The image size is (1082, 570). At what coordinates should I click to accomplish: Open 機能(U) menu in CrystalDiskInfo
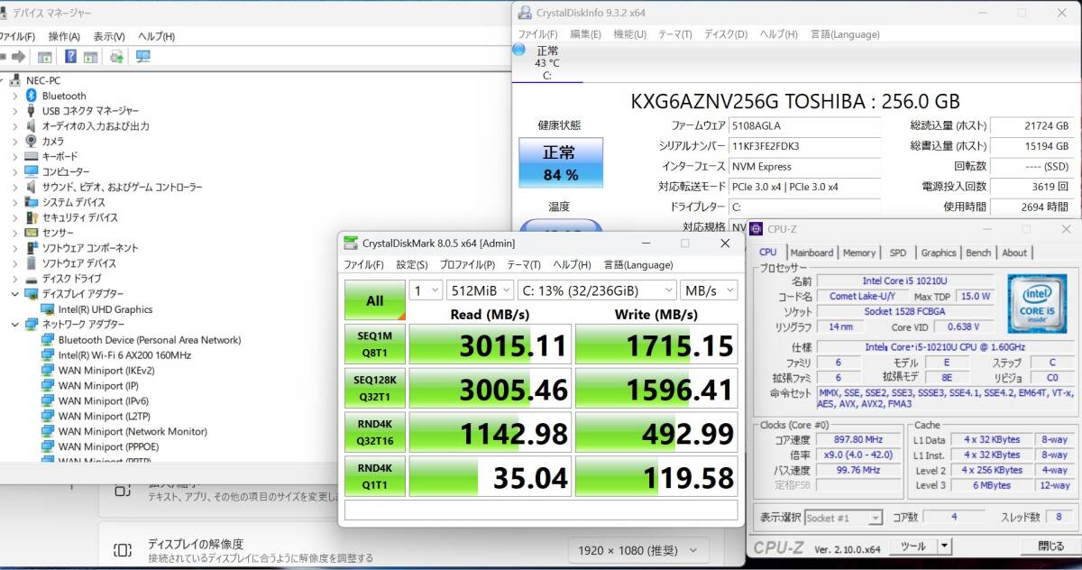tap(629, 34)
